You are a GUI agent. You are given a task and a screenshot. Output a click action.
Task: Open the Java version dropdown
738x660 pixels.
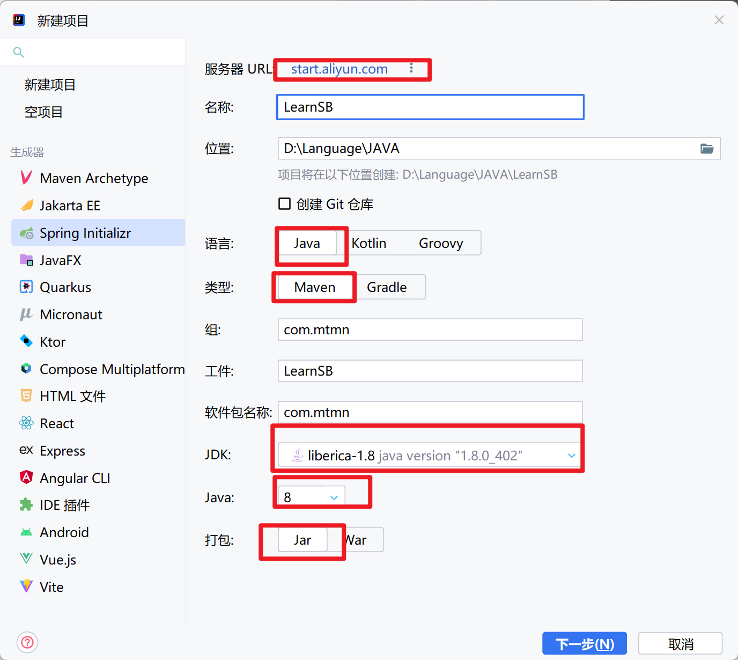pos(334,497)
